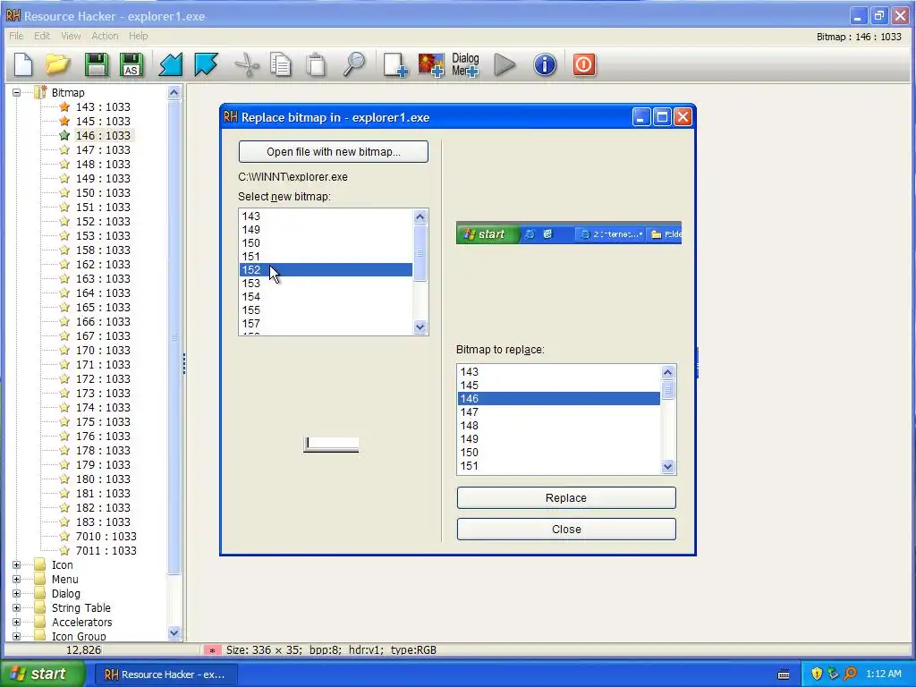This screenshot has height=687, width=916.
Task: Select 150 in Select new bitmap list
Action: (326, 243)
